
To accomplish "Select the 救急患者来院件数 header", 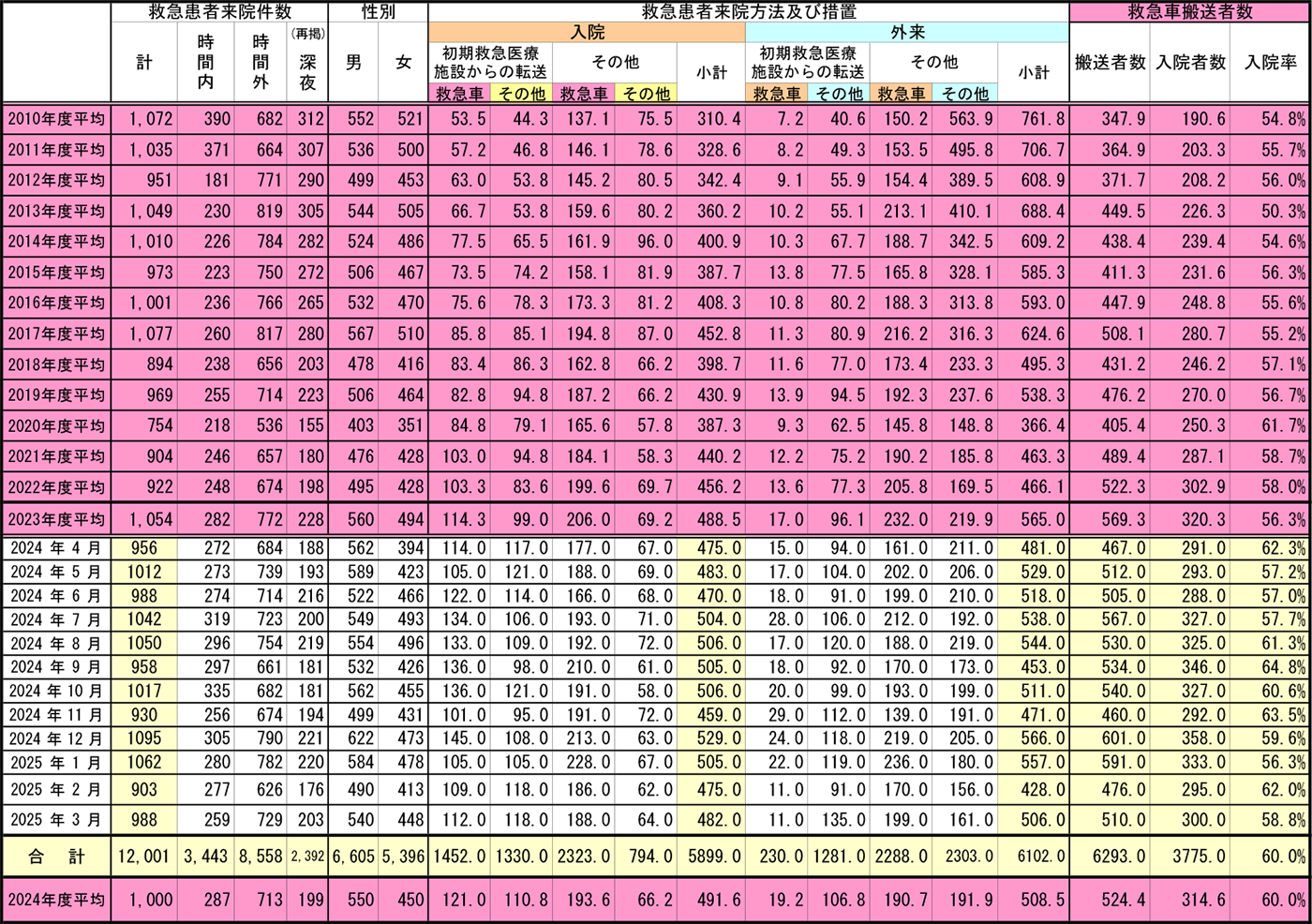I will click(x=219, y=12).
